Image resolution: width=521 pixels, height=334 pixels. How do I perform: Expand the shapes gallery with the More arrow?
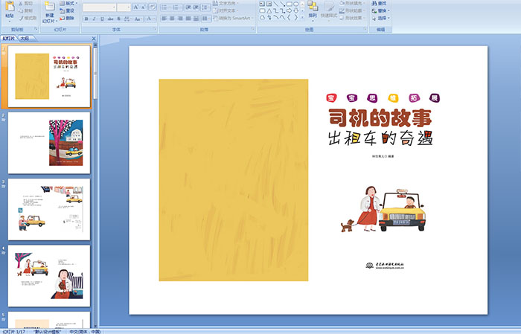tap(302, 18)
